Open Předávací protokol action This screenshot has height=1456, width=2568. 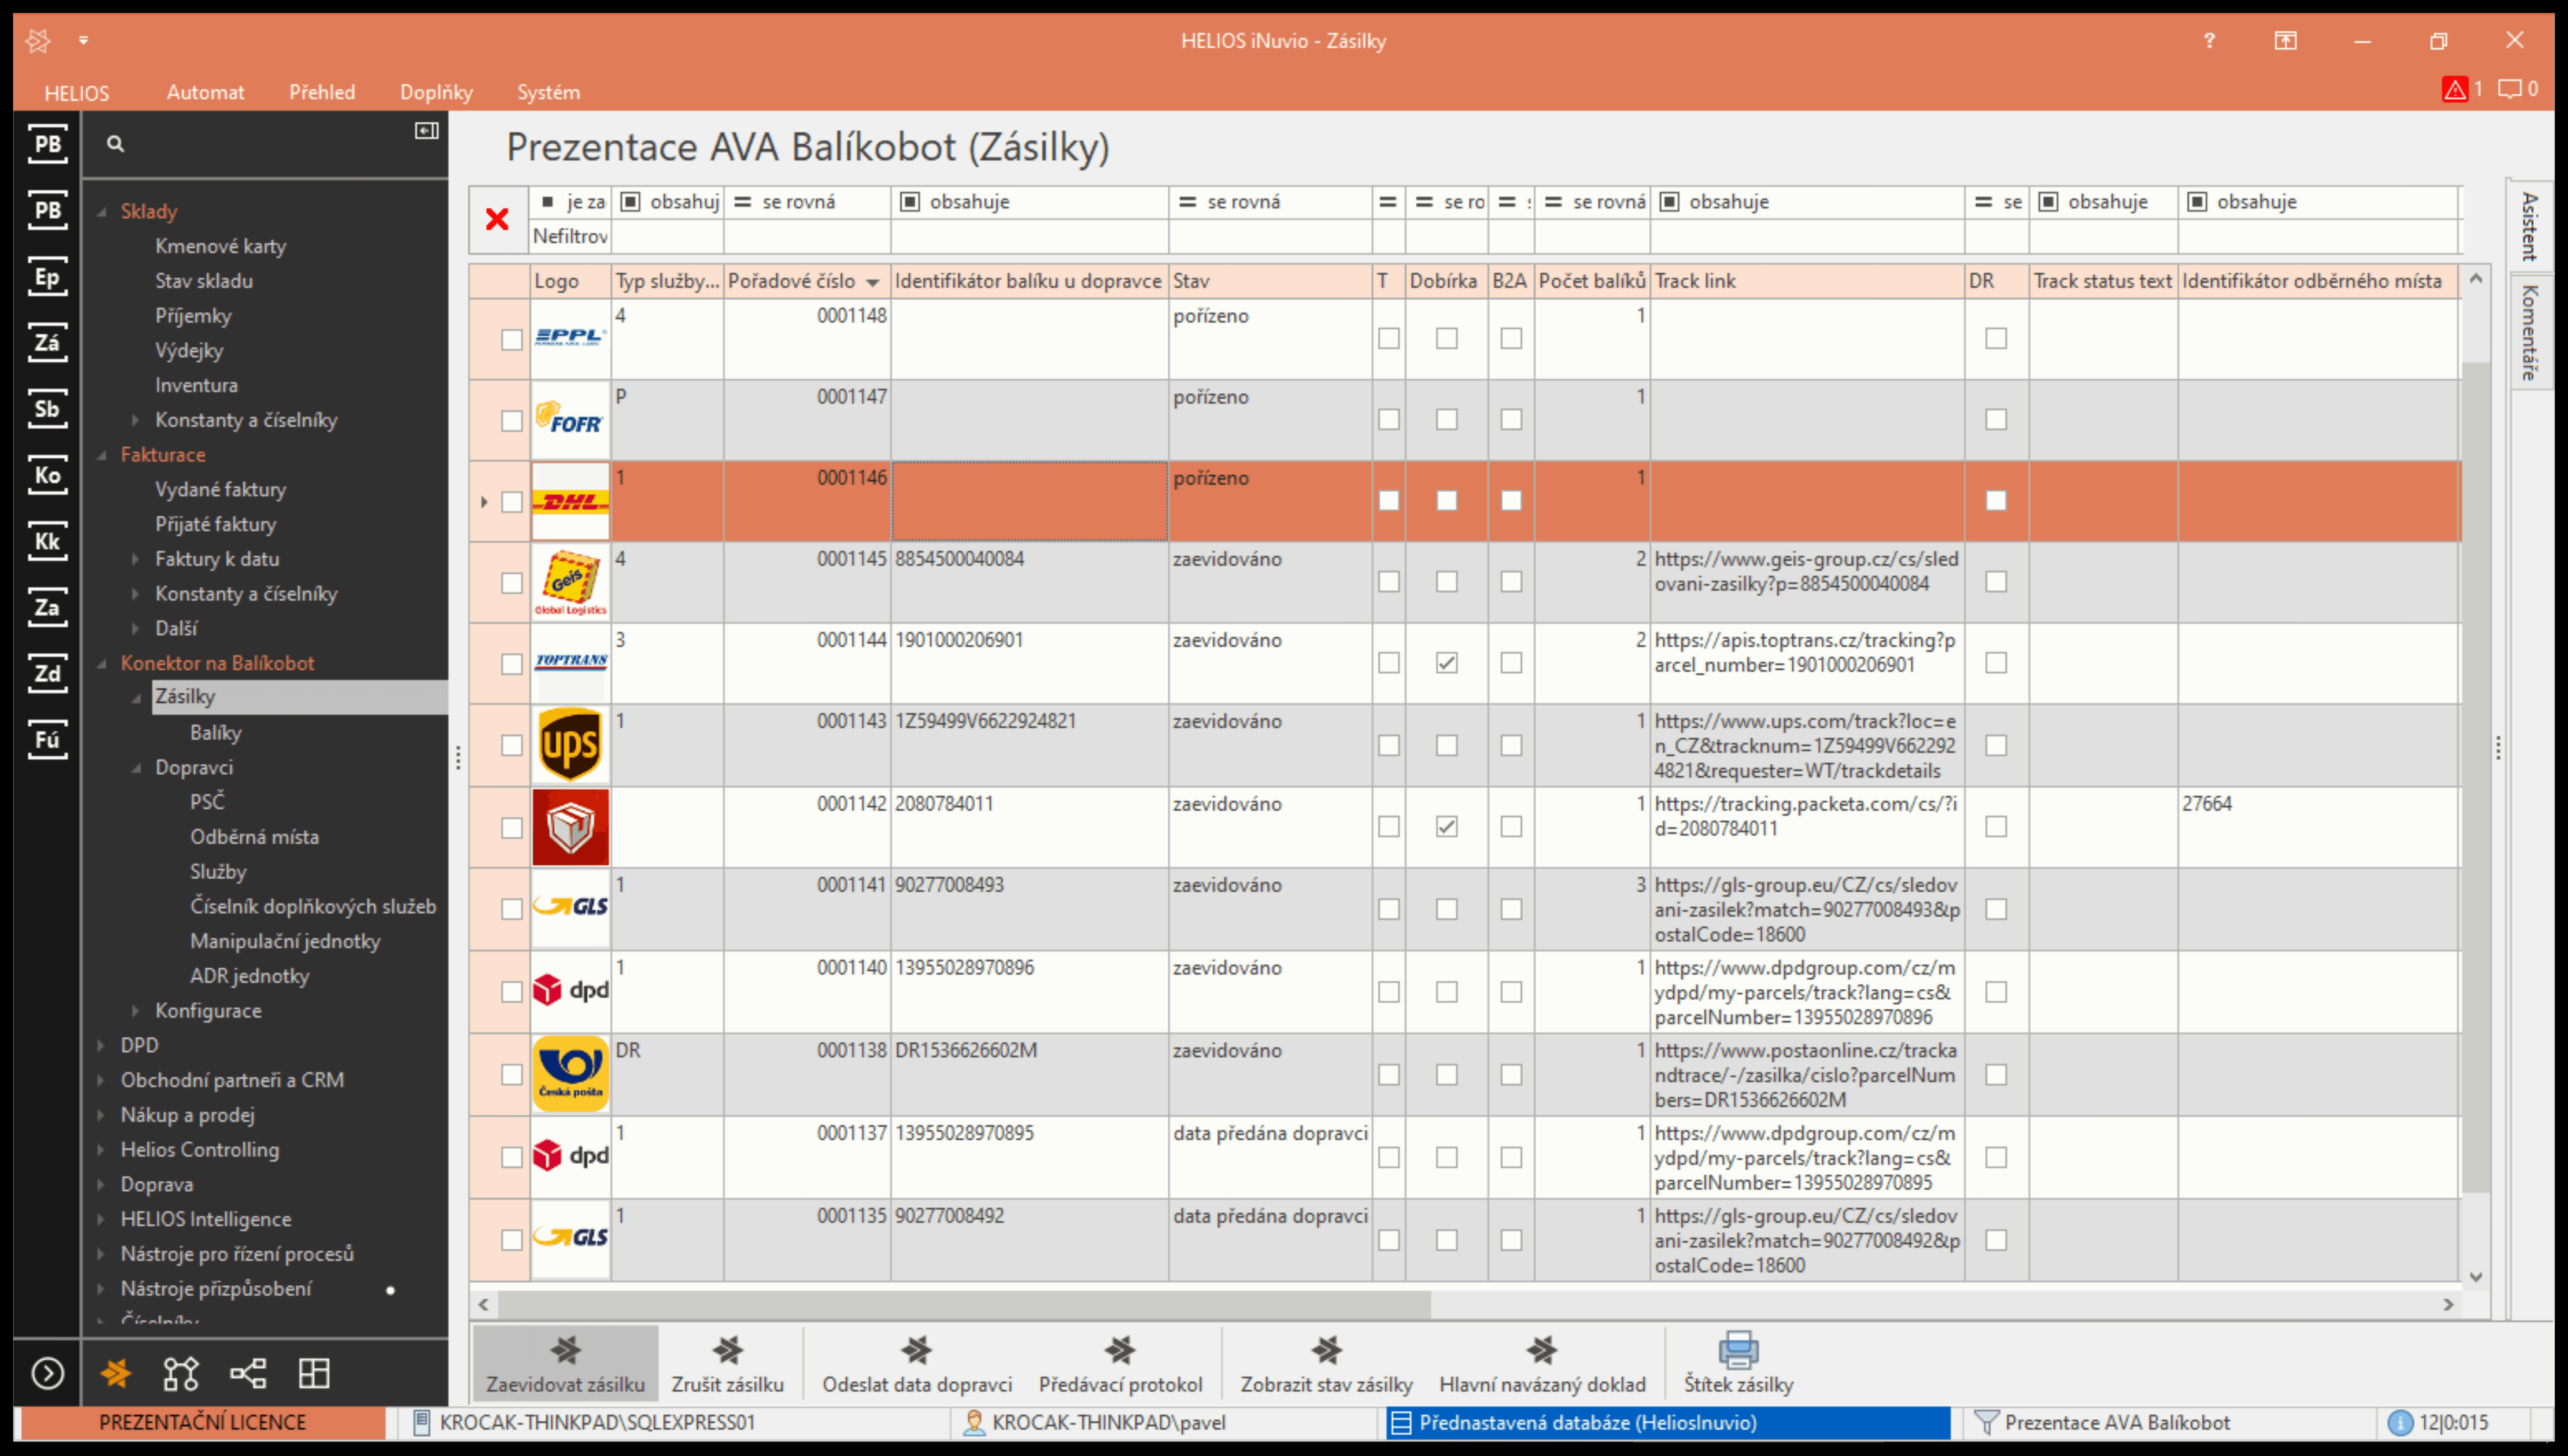point(1121,1363)
